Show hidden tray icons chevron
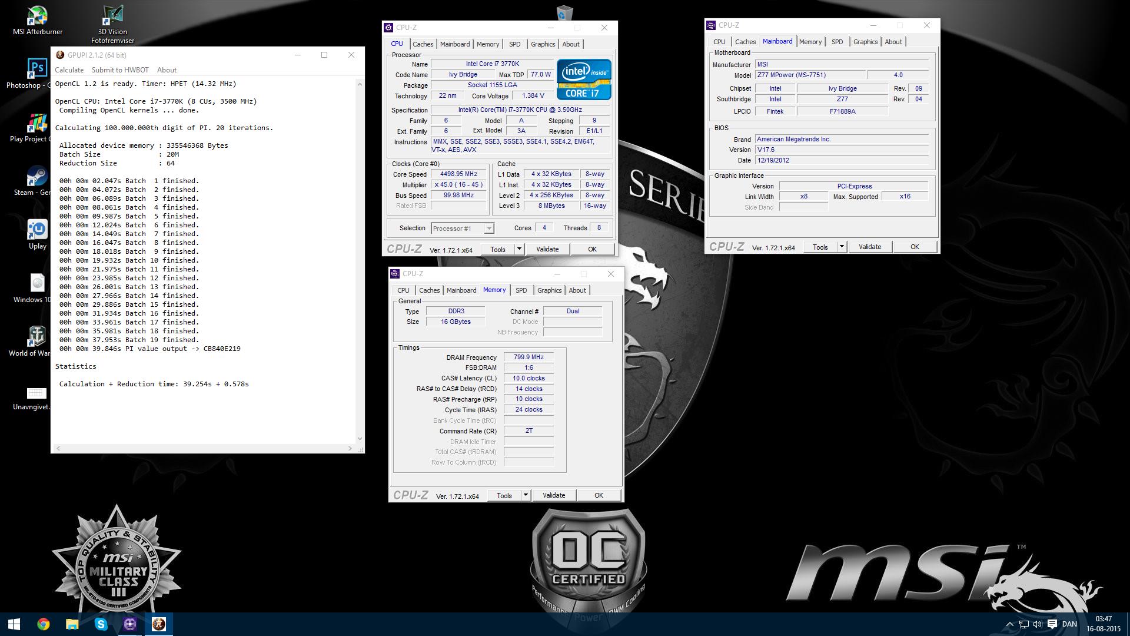 (1010, 624)
